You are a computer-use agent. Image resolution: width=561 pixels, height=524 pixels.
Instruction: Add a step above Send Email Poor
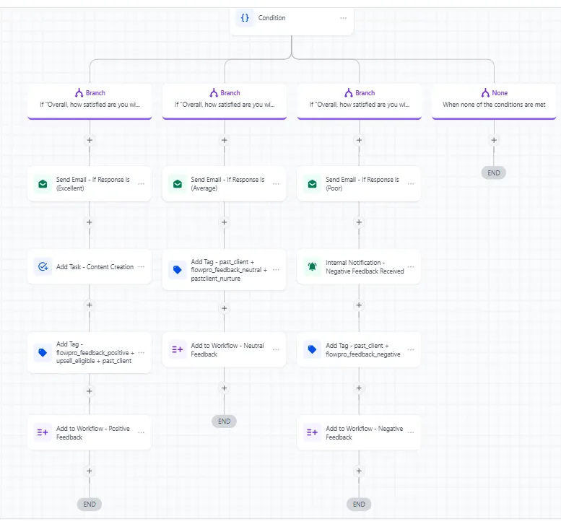(x=360, y=140)
